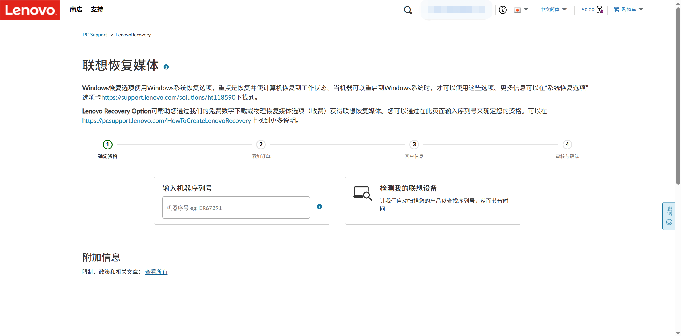Viewport: 681px width, 336px height.
Task: Open the 支持 menu
Action: click(97, 10)
